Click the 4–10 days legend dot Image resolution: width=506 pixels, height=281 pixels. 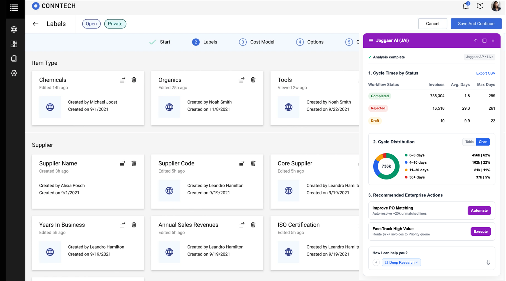pyautogui.click(x=406, y=162)
